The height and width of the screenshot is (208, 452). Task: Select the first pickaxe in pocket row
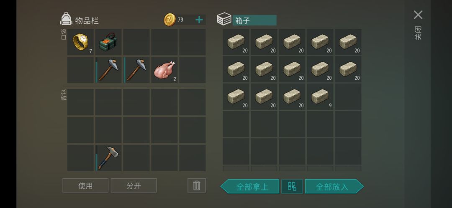[x=108, y=70]
